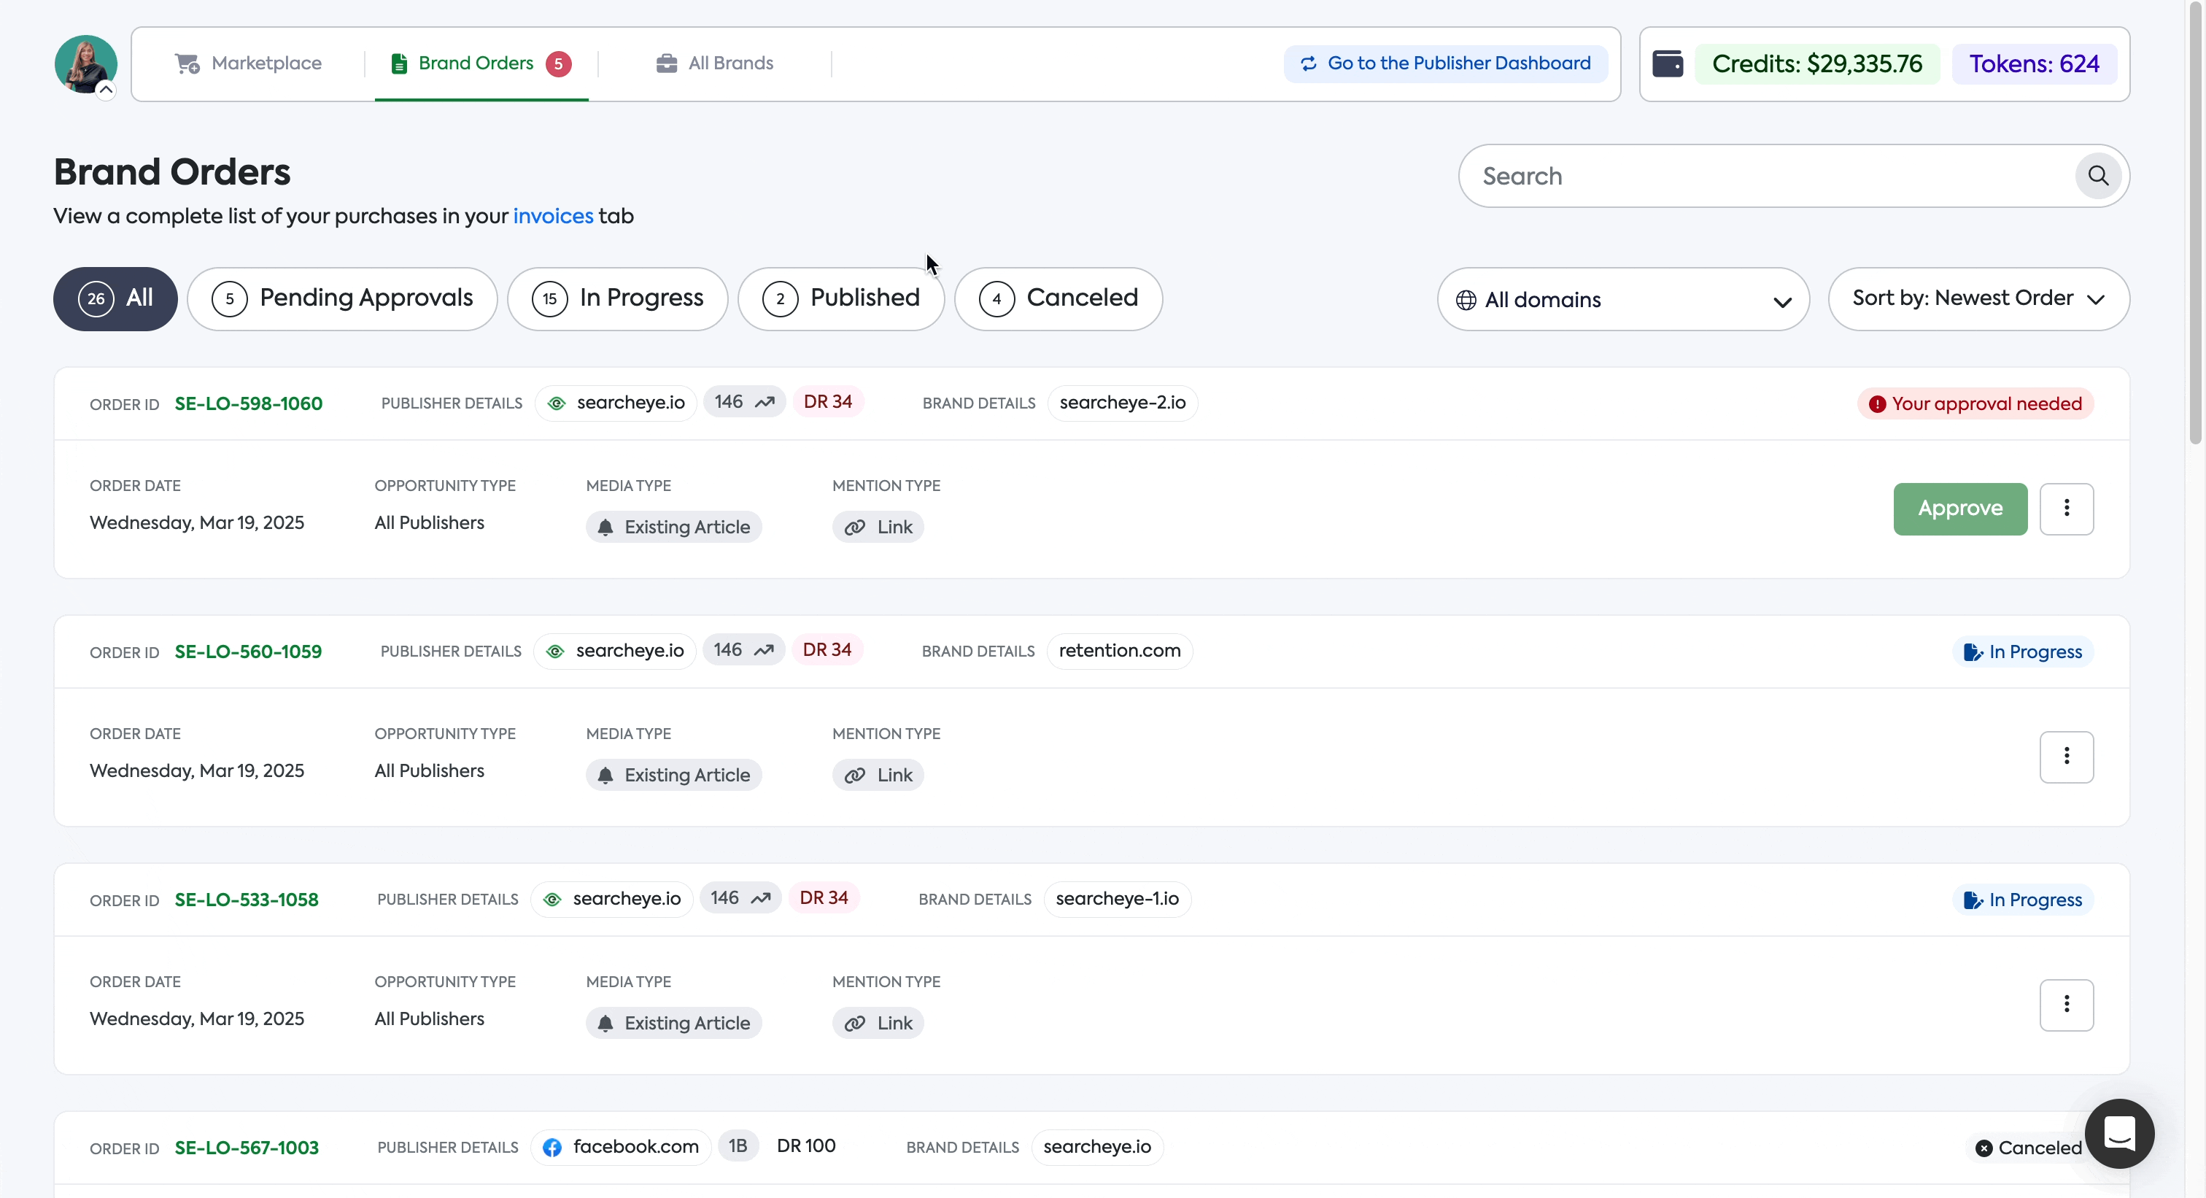Image resolution: width=2206 pixels, height=1198 pixels.
Task: Open three-dot menu for order SE-LO-560-1059
Action: pos(2065,756)
